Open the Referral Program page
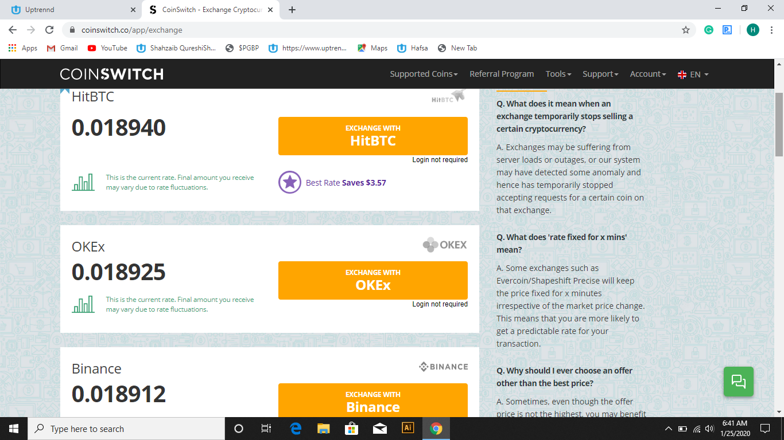This screenshot has width=784, height=440. pyautogui.click(x=502, y=74)
